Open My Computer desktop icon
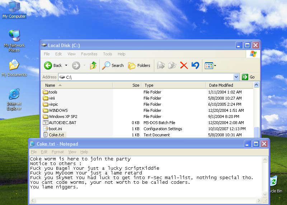The image size is (287, 205). [14, 10]
